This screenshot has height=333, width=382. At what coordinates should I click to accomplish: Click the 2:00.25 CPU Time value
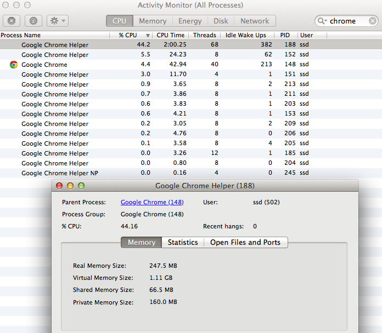(175, 44)
